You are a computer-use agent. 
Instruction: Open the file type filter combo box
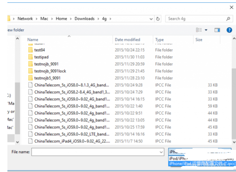[x=200, y=152]
